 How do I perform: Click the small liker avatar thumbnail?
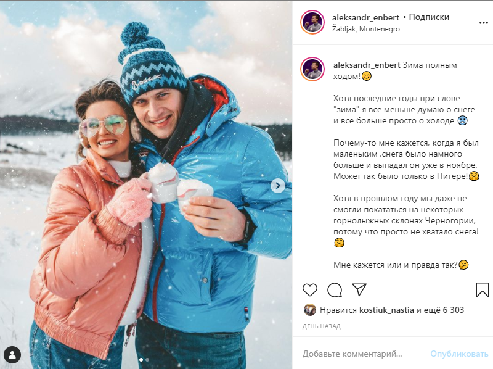(x=310, y=310)
